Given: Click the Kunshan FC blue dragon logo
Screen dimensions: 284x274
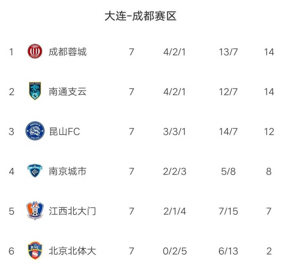Looking at the screenshot, I should (x=35, y=131).
